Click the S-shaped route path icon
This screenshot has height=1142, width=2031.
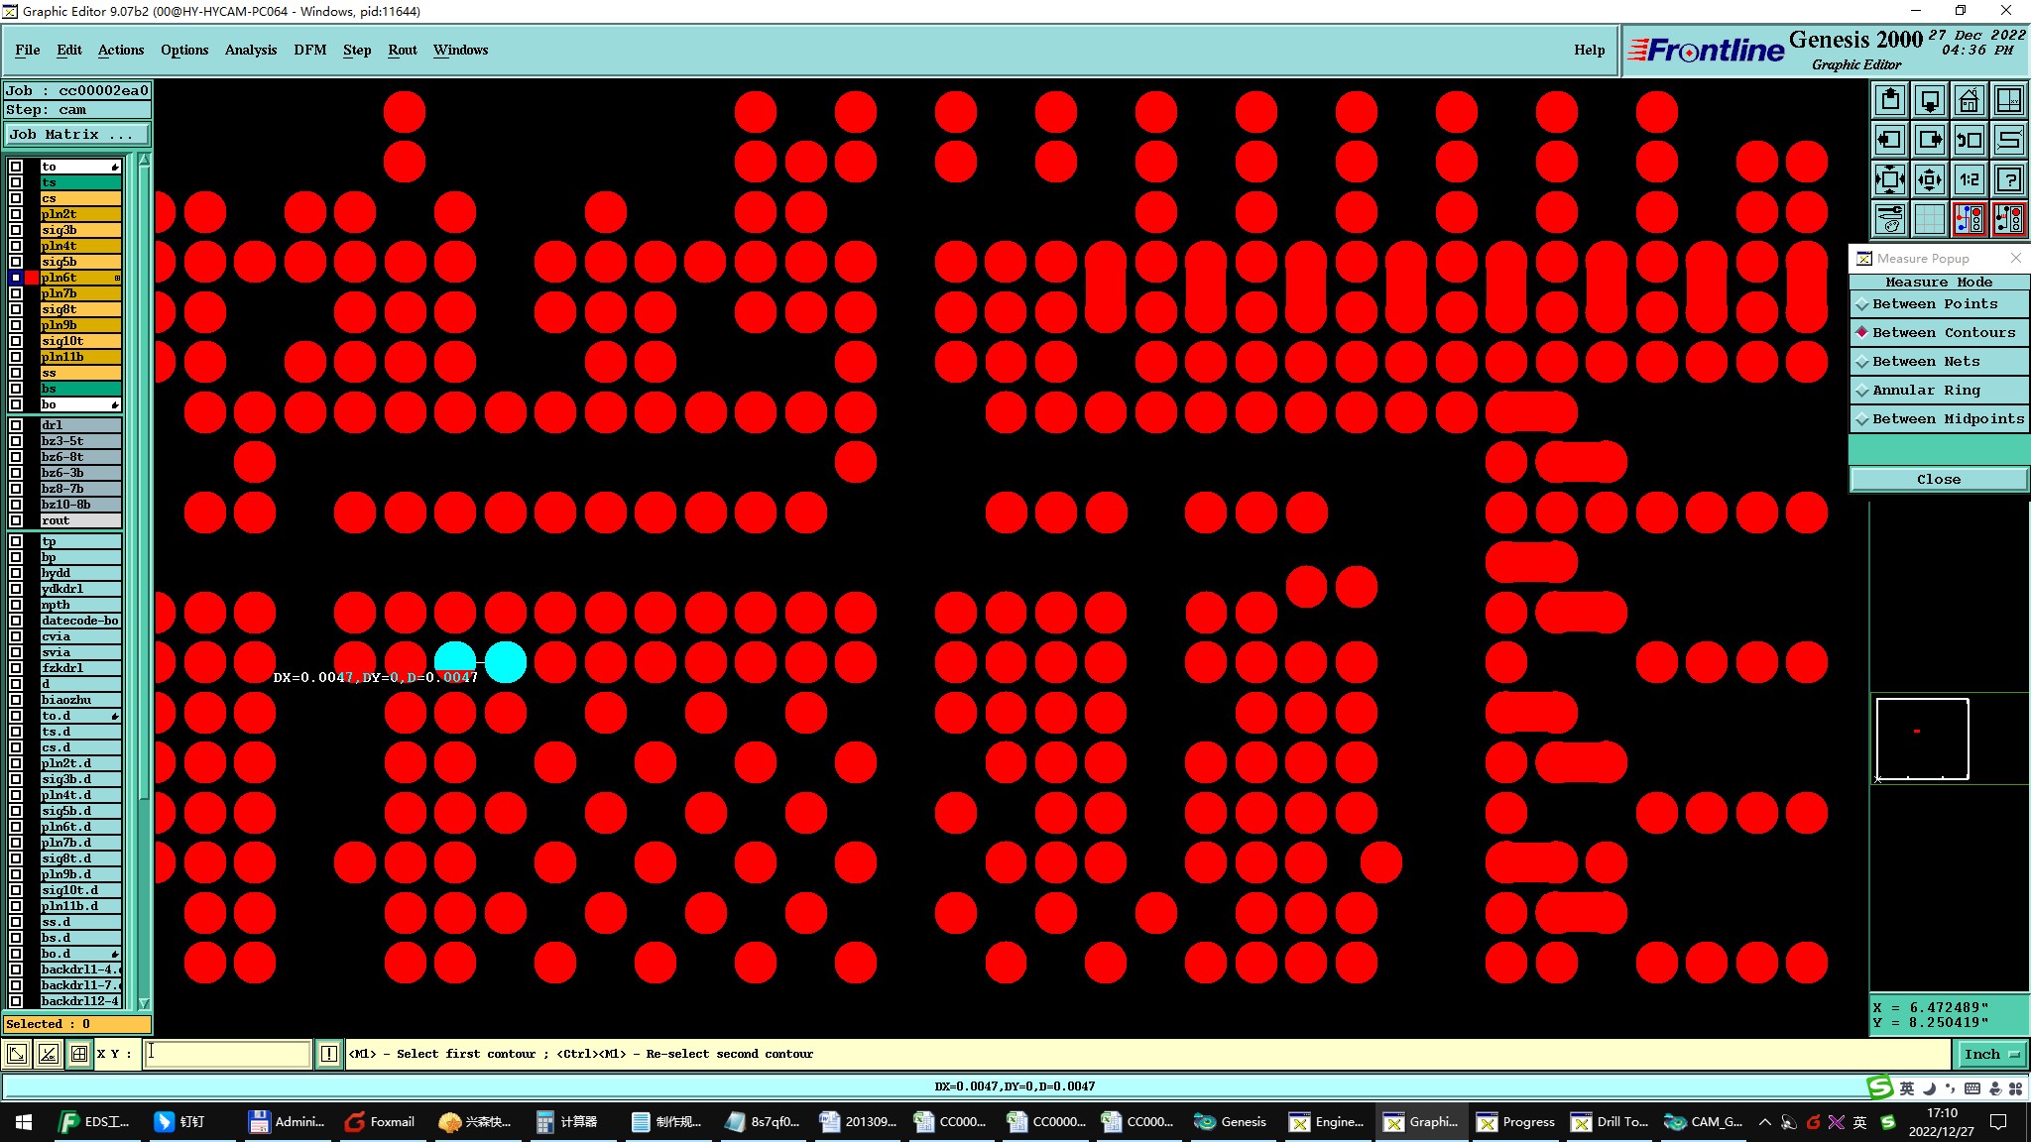coord(2008,140)
